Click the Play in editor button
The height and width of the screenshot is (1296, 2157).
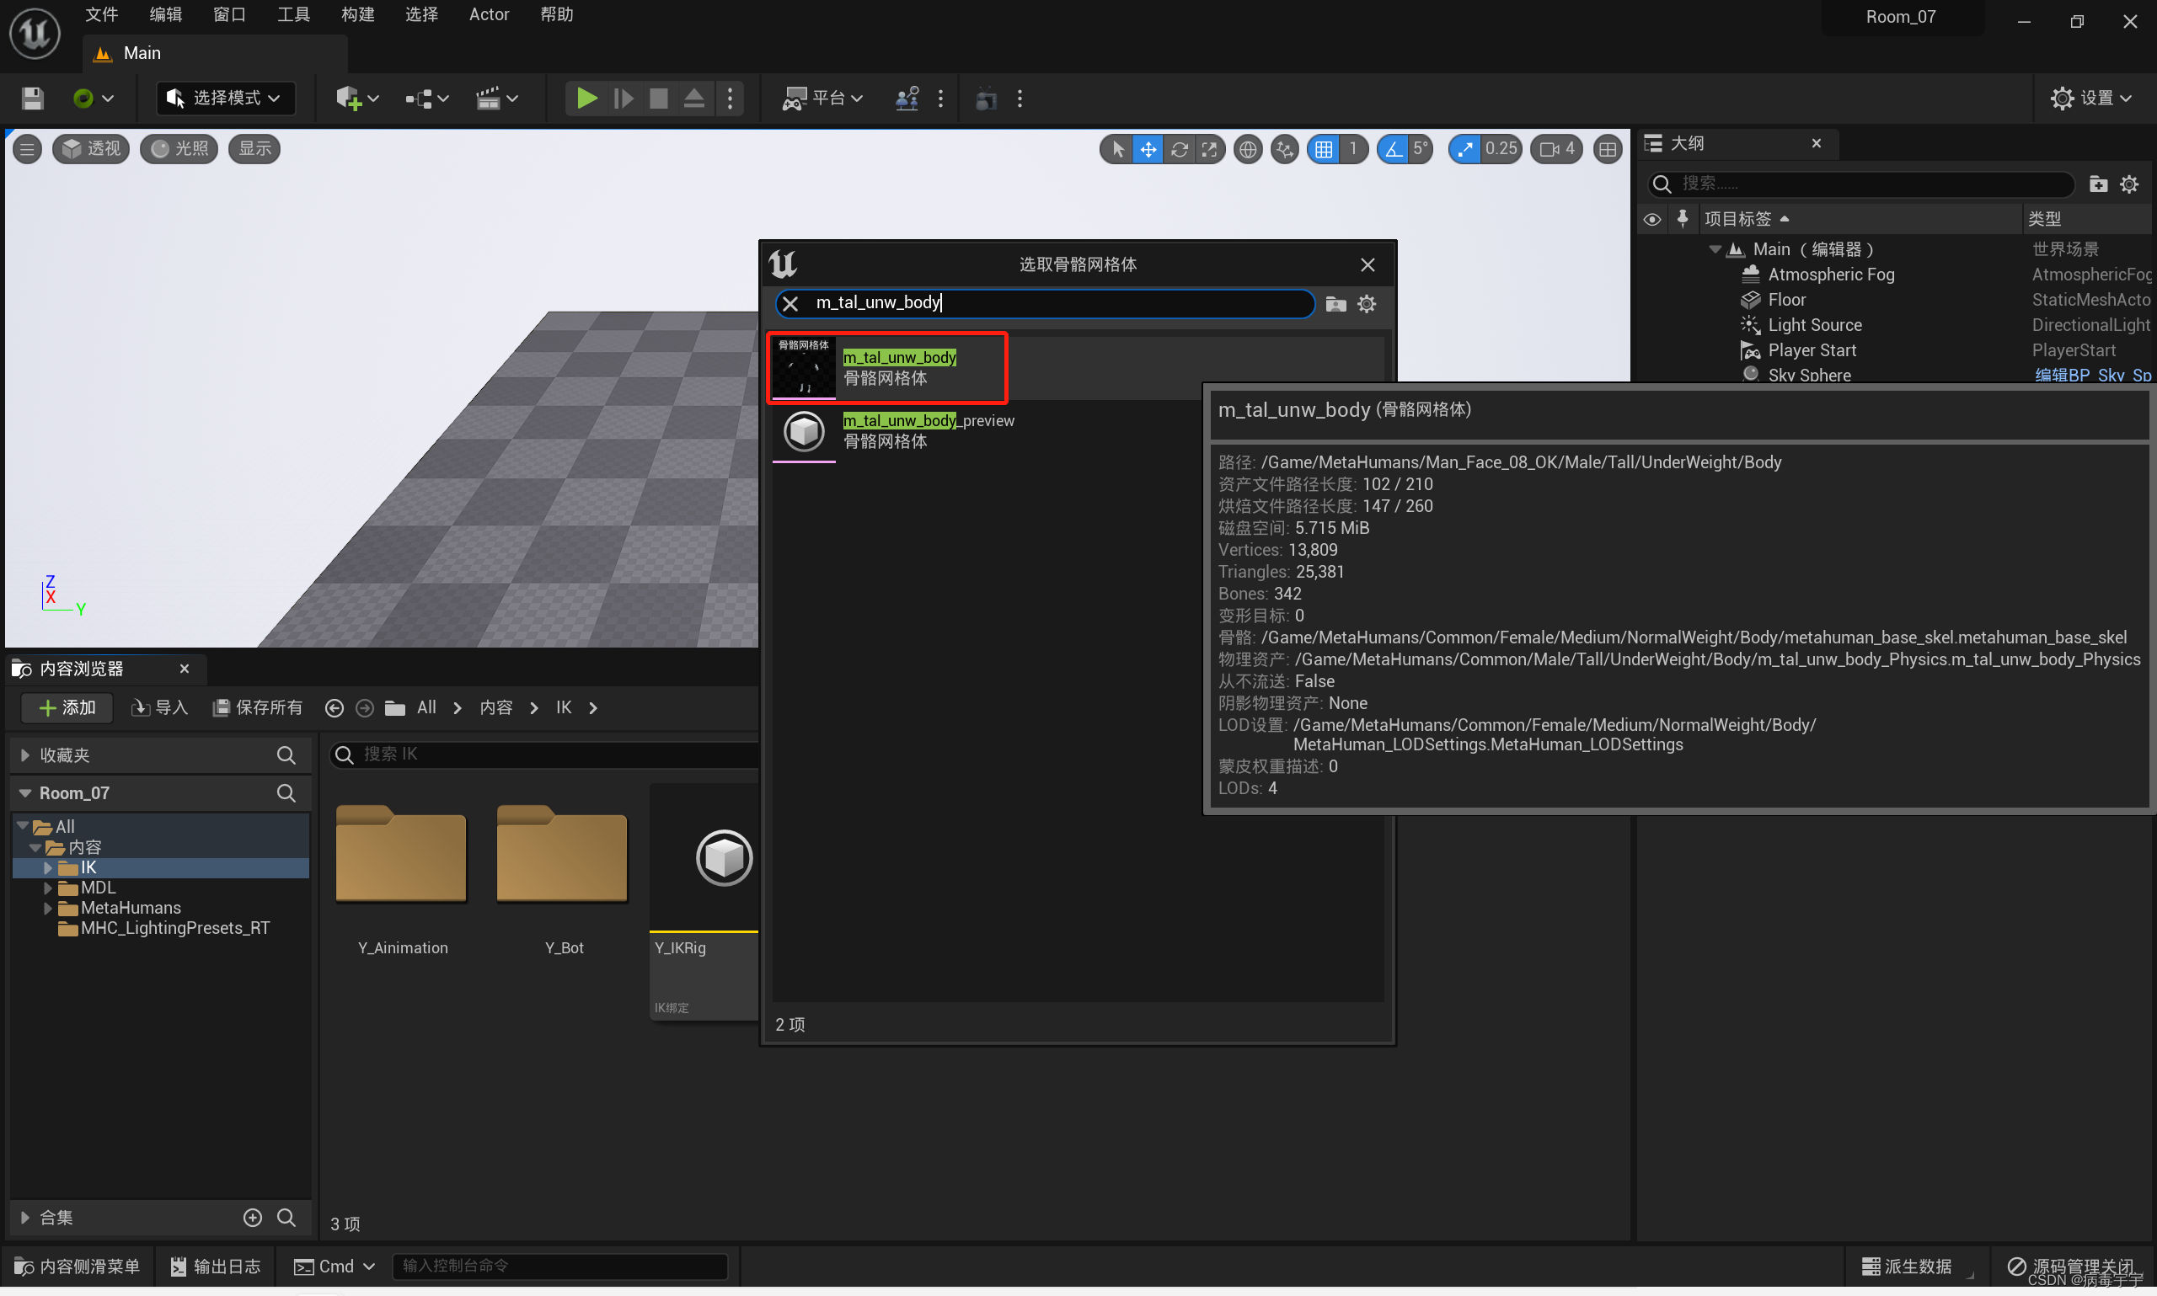coord(587,99)
